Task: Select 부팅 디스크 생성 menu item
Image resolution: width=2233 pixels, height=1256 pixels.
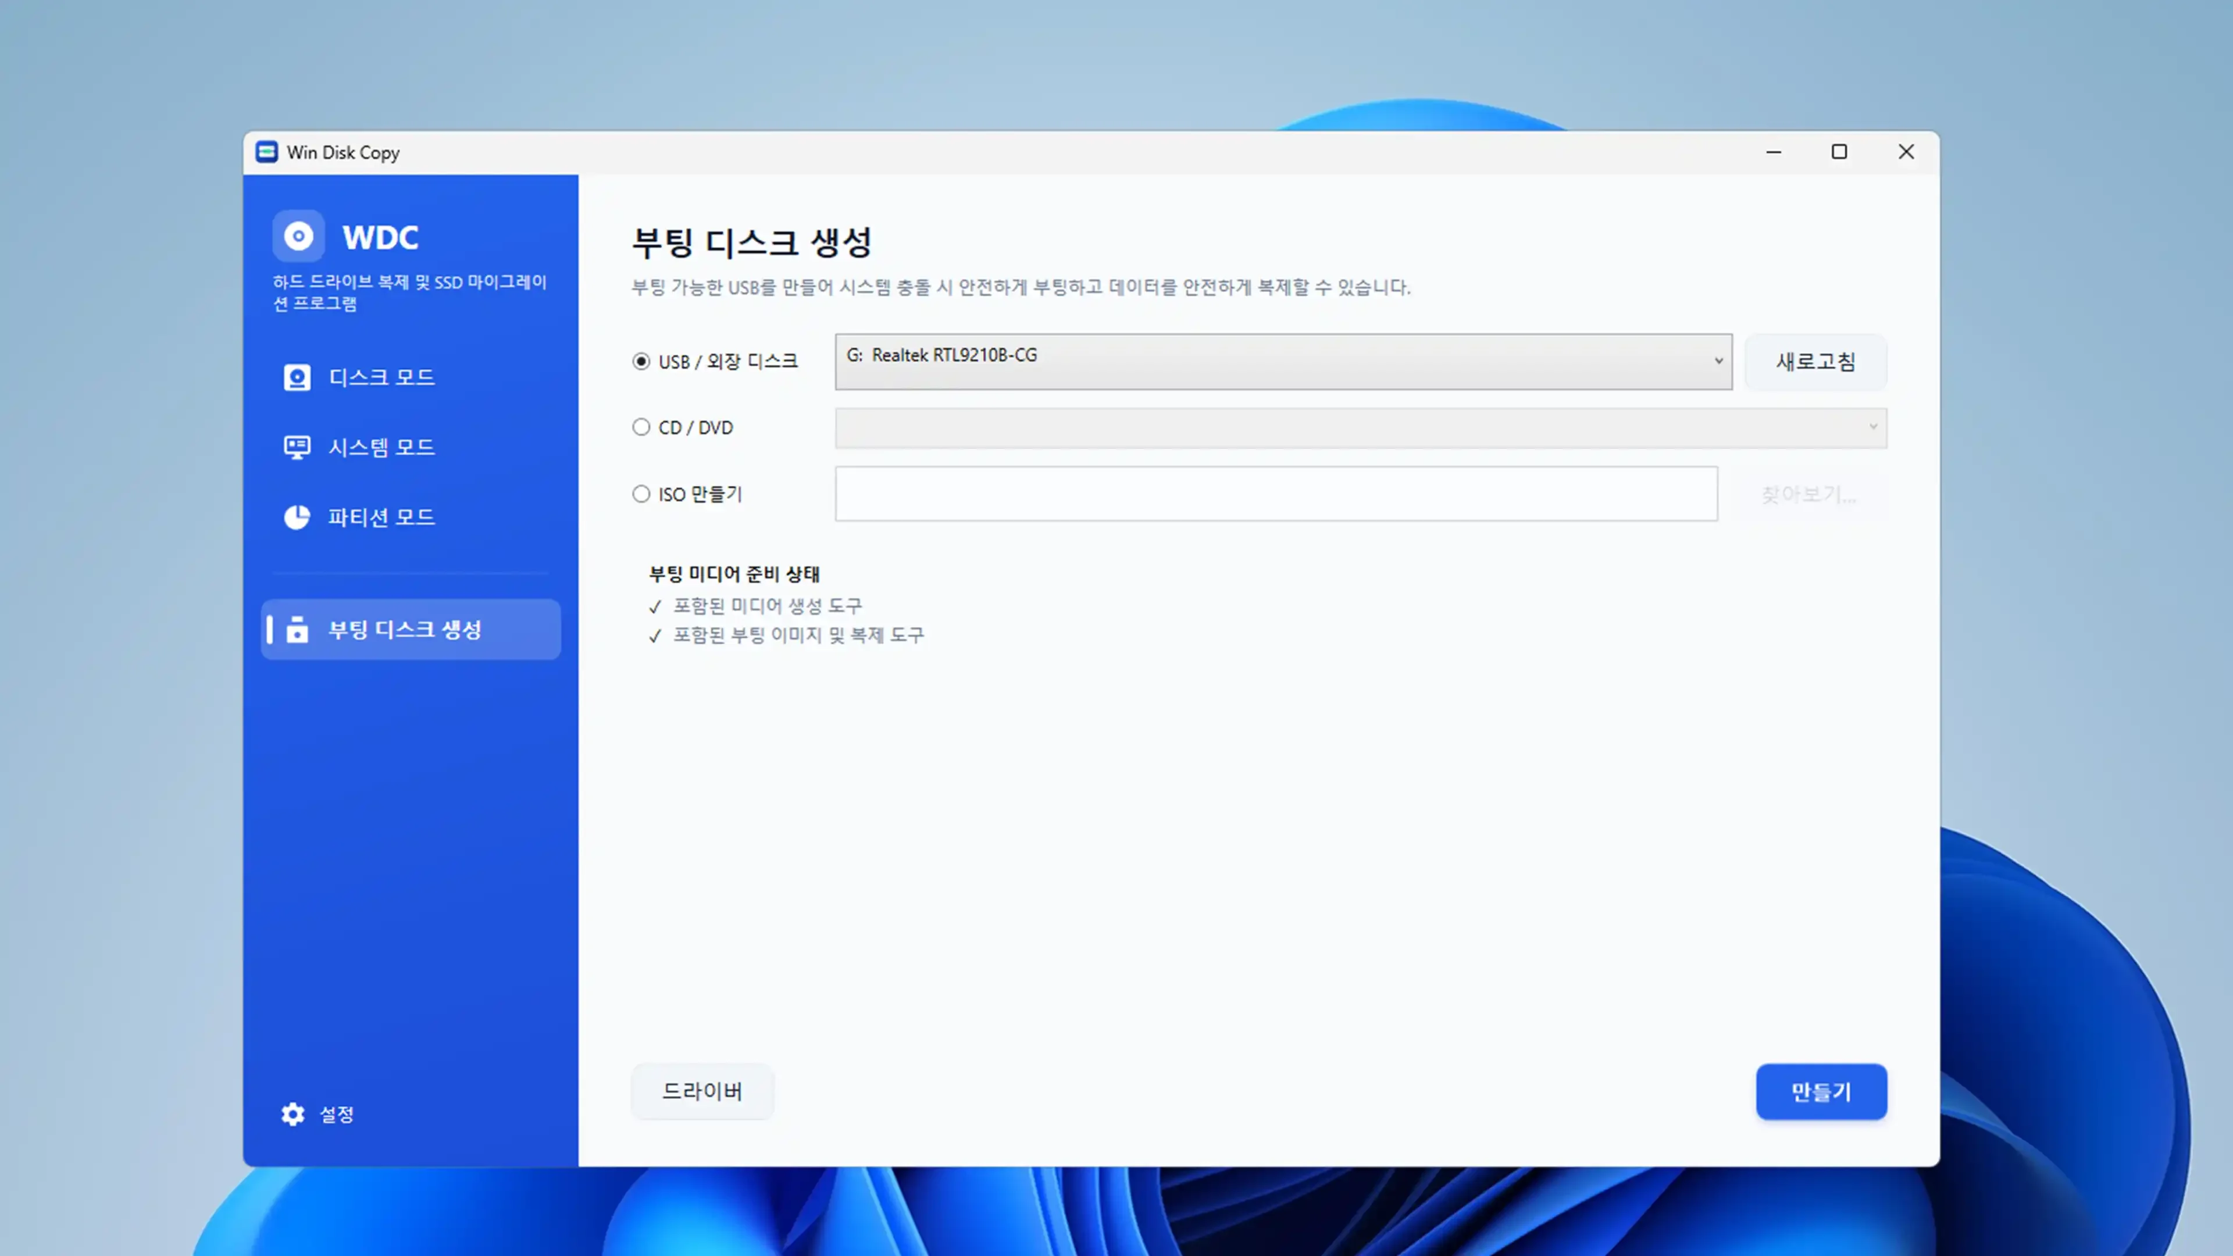Action: pyautogui.click(x=411, y=629)
